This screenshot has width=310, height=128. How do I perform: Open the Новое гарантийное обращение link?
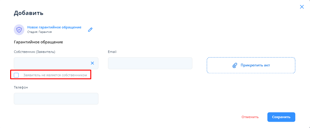point(54,27)
